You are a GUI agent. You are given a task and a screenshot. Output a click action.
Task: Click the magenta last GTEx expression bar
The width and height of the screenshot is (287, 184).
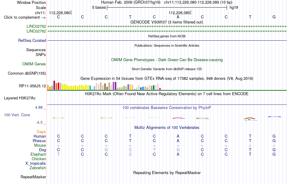[160, 89]
